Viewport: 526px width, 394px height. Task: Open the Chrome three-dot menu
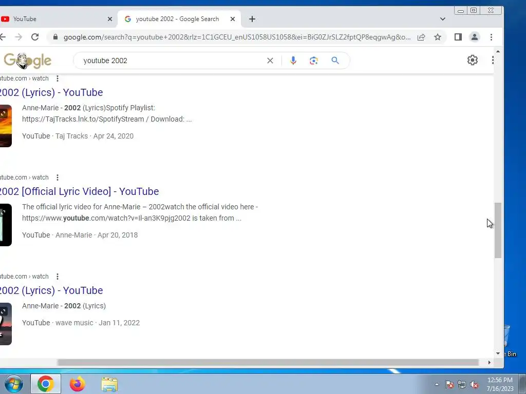point(491,37)
